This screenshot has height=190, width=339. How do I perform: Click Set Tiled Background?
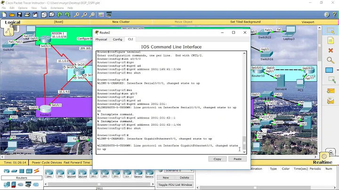tap(245, 22)
